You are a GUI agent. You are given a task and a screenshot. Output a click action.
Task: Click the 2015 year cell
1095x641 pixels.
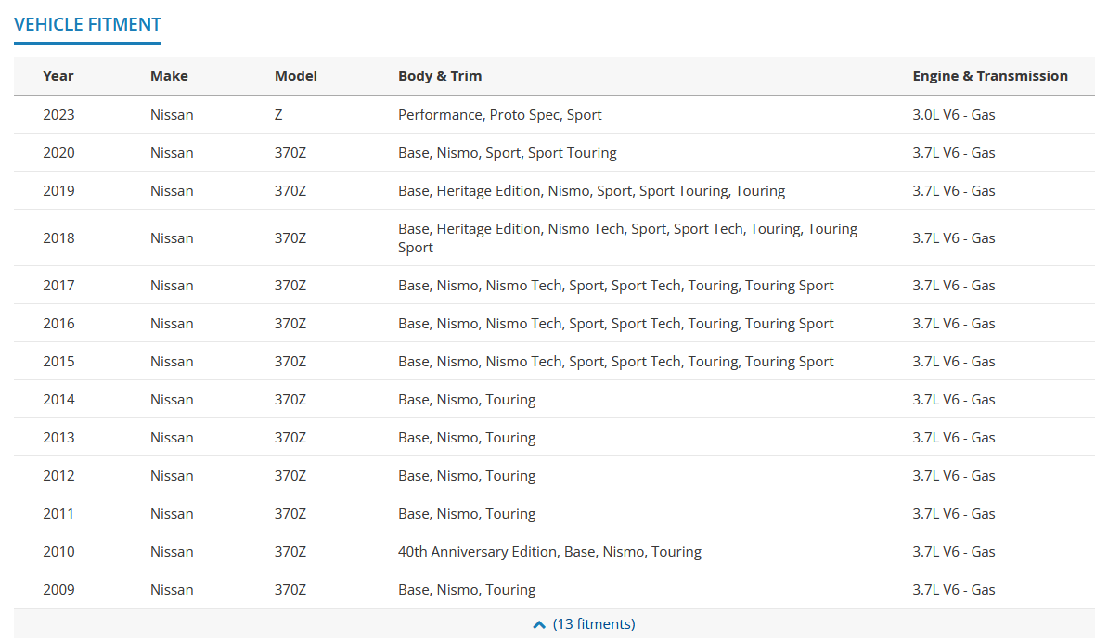(58, 362)
